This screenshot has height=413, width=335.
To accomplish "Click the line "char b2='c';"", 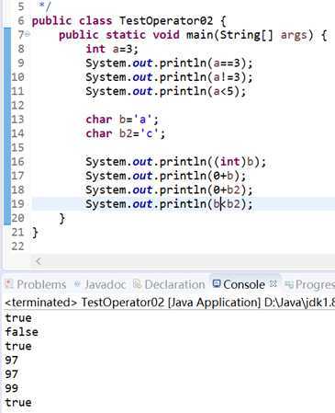I will pyautogui.click(x=126, y=133).
